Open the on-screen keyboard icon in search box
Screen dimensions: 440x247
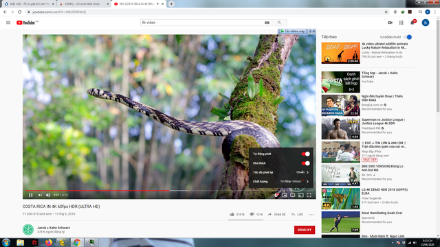tap(267, 23)
